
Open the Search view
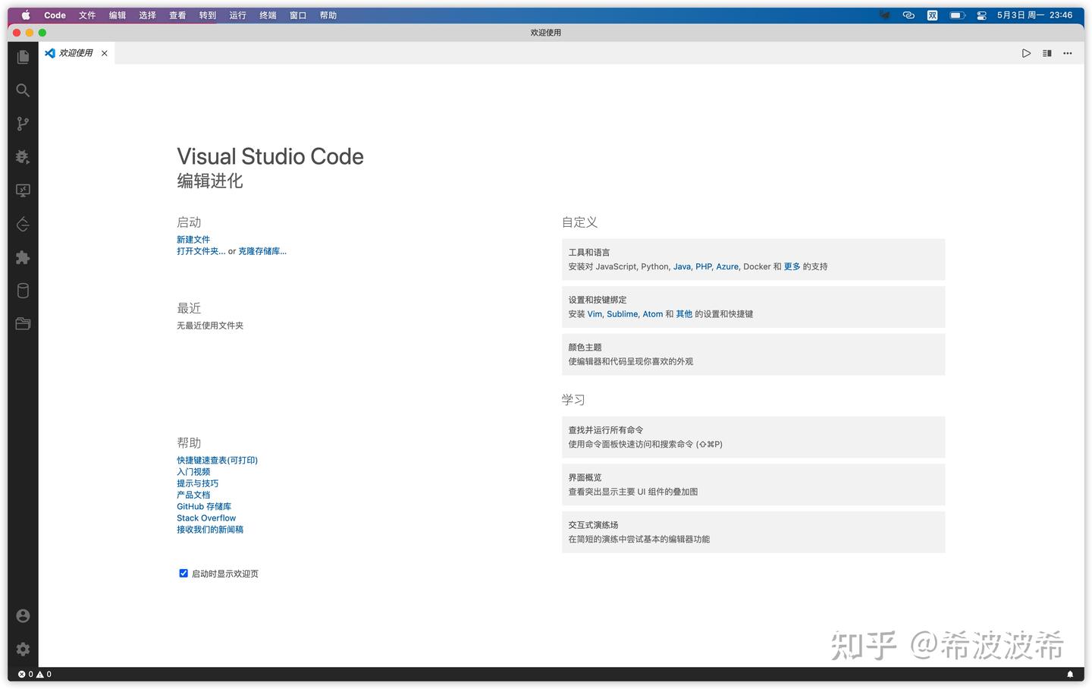[22, 90]
